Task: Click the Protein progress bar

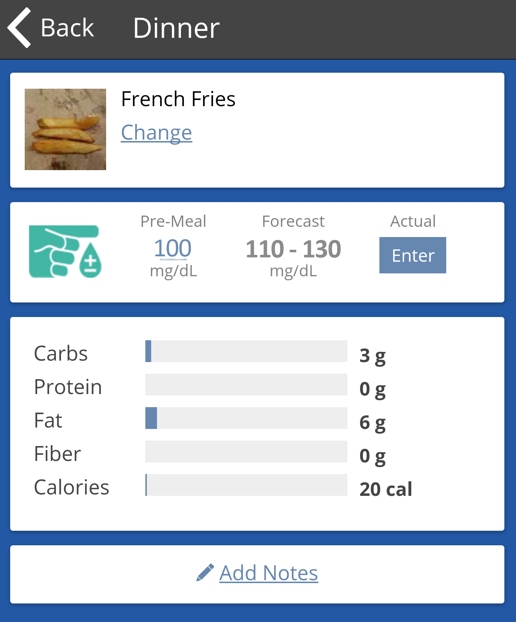Action: 246,385
